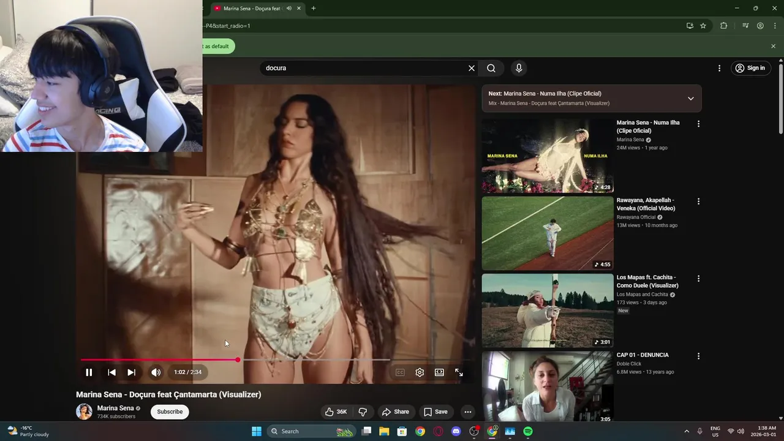Open options for Los Mapas video
Viewport: 784px width, 441px height.
point(698,279)
